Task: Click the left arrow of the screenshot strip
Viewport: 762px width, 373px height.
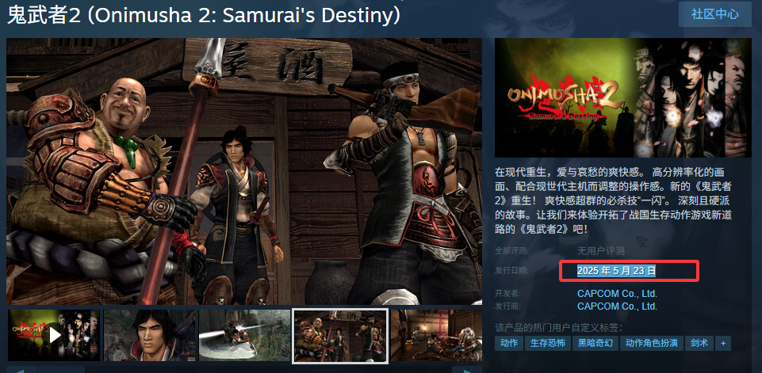Action: (21, 370)
